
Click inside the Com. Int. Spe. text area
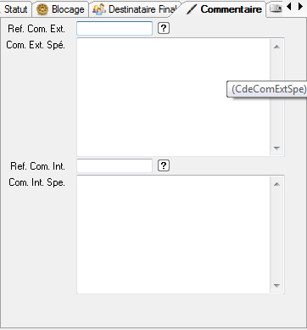[x=173, y=234]
